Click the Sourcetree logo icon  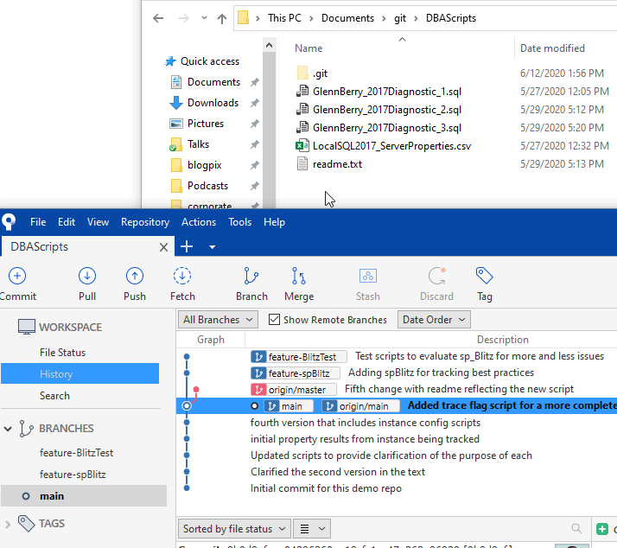click(9, 221)
